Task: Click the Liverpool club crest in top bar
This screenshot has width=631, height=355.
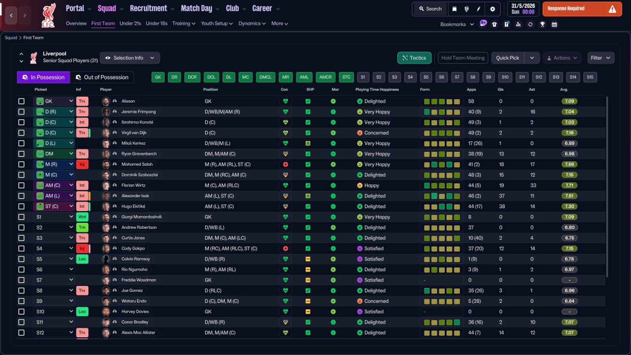Action: pos(49,15)
